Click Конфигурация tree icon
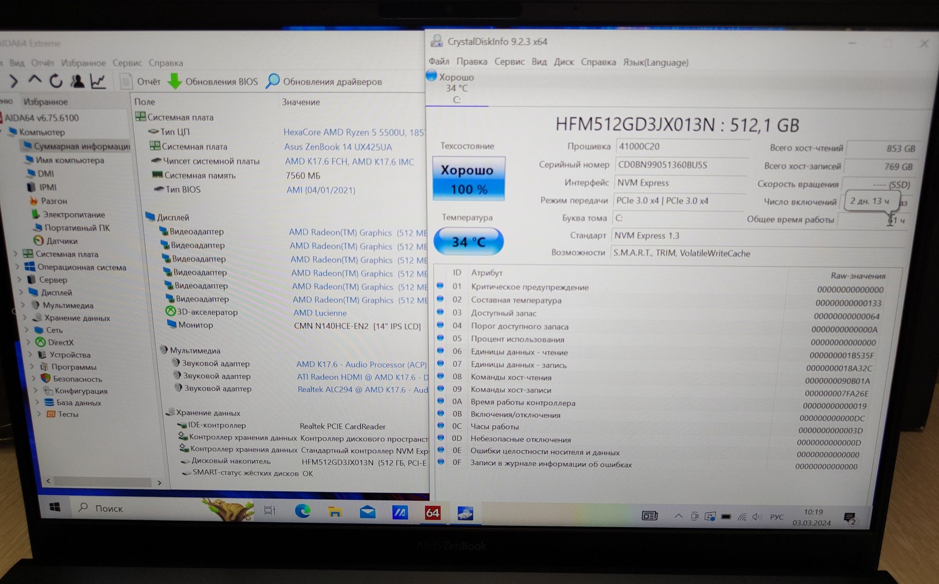 click(47, 391)
